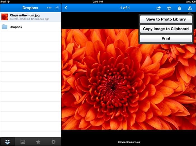Tap the '1 of 1' counter title
196x146 pixels.
tap(125, 8)
